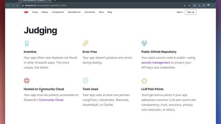Click the Tools Used heading
221x124 pixels.
90,89
